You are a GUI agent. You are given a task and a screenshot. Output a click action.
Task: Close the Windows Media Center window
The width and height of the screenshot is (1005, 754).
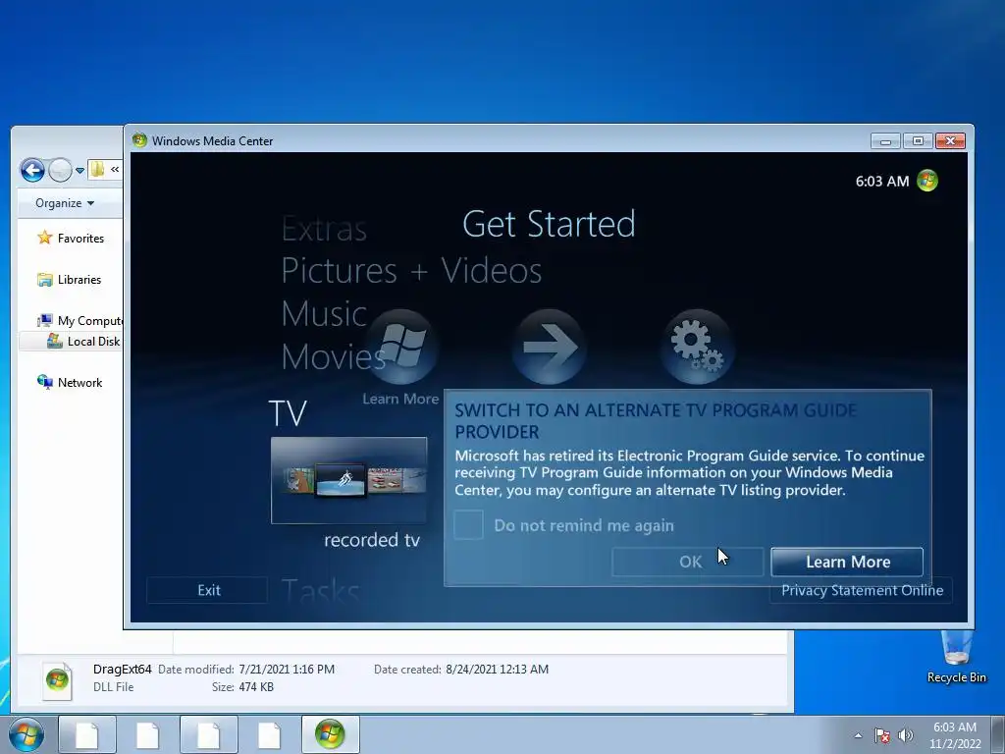950,141
